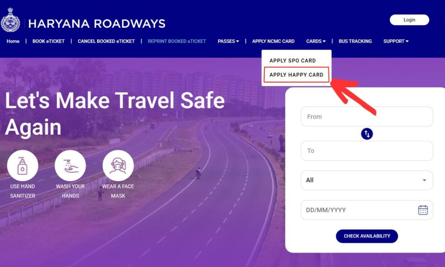The width and height of the screenshot is (445, 267).
Task: Open the BUS TRACKING page
Action: (355, 41)
